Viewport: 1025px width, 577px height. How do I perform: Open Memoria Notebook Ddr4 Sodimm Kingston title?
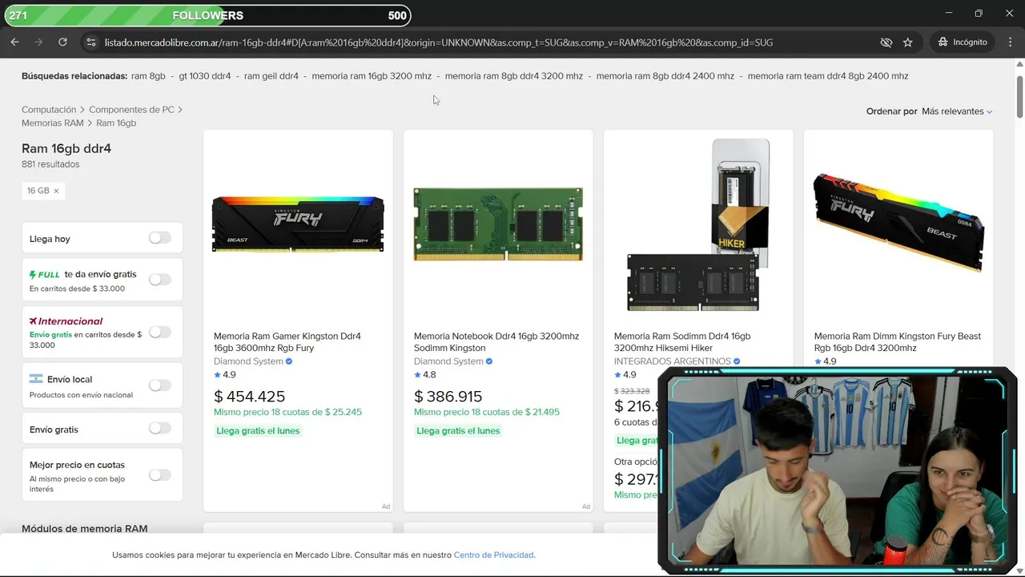tap(496, 342)
